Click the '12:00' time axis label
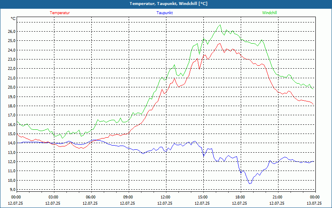This screenshot has width=332, height=208. coord(166,197)
